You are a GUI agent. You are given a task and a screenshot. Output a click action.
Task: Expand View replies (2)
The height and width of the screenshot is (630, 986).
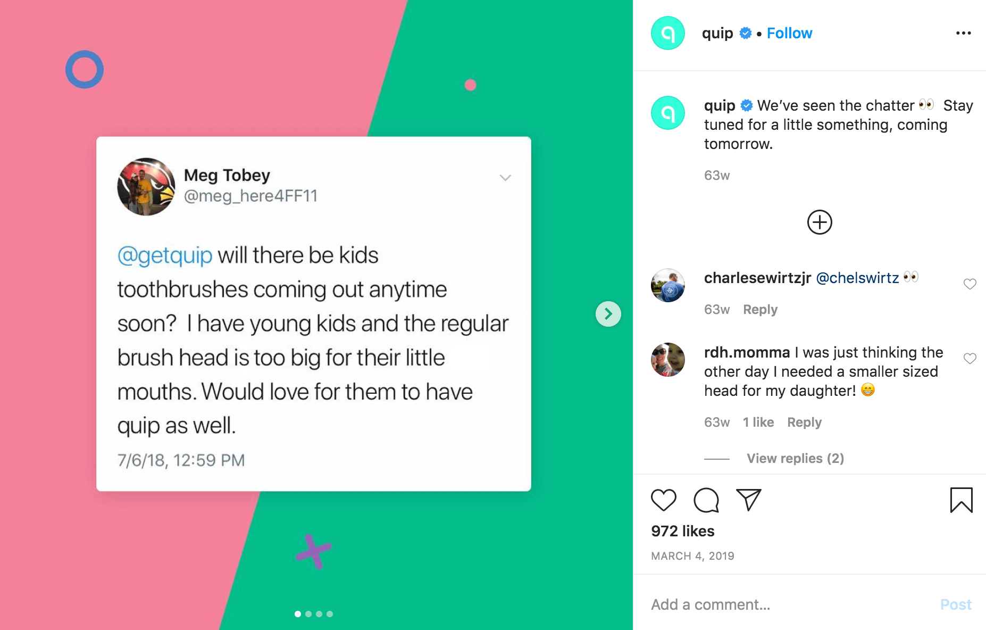[x=796, y=459]
